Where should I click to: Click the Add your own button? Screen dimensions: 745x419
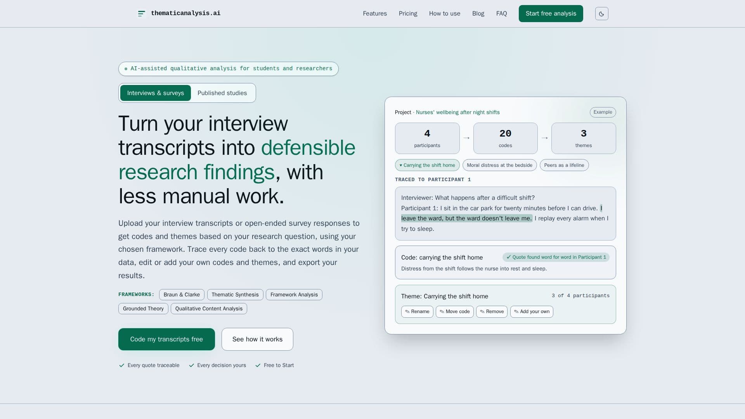pyautogui.click(x=532, y=312)
